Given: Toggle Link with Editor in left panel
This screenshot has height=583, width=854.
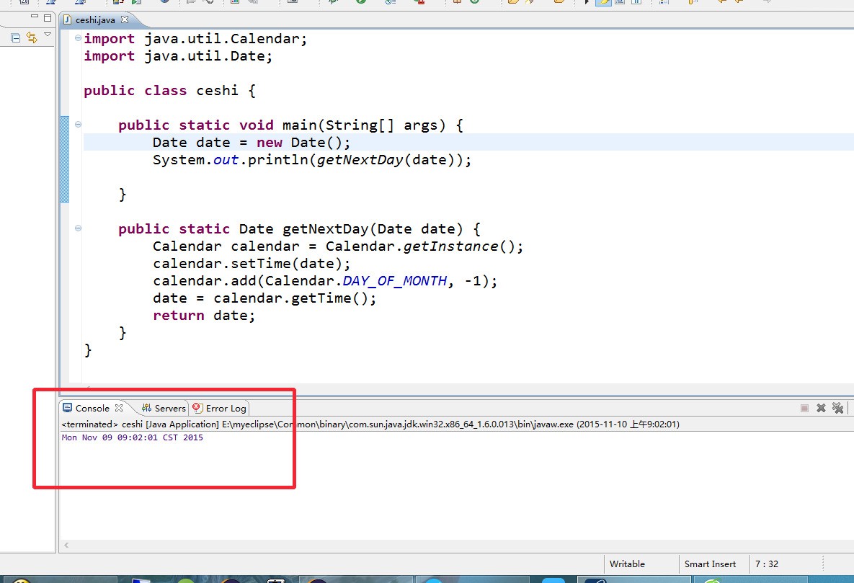Looking at the screenshot, I should 31,37.
